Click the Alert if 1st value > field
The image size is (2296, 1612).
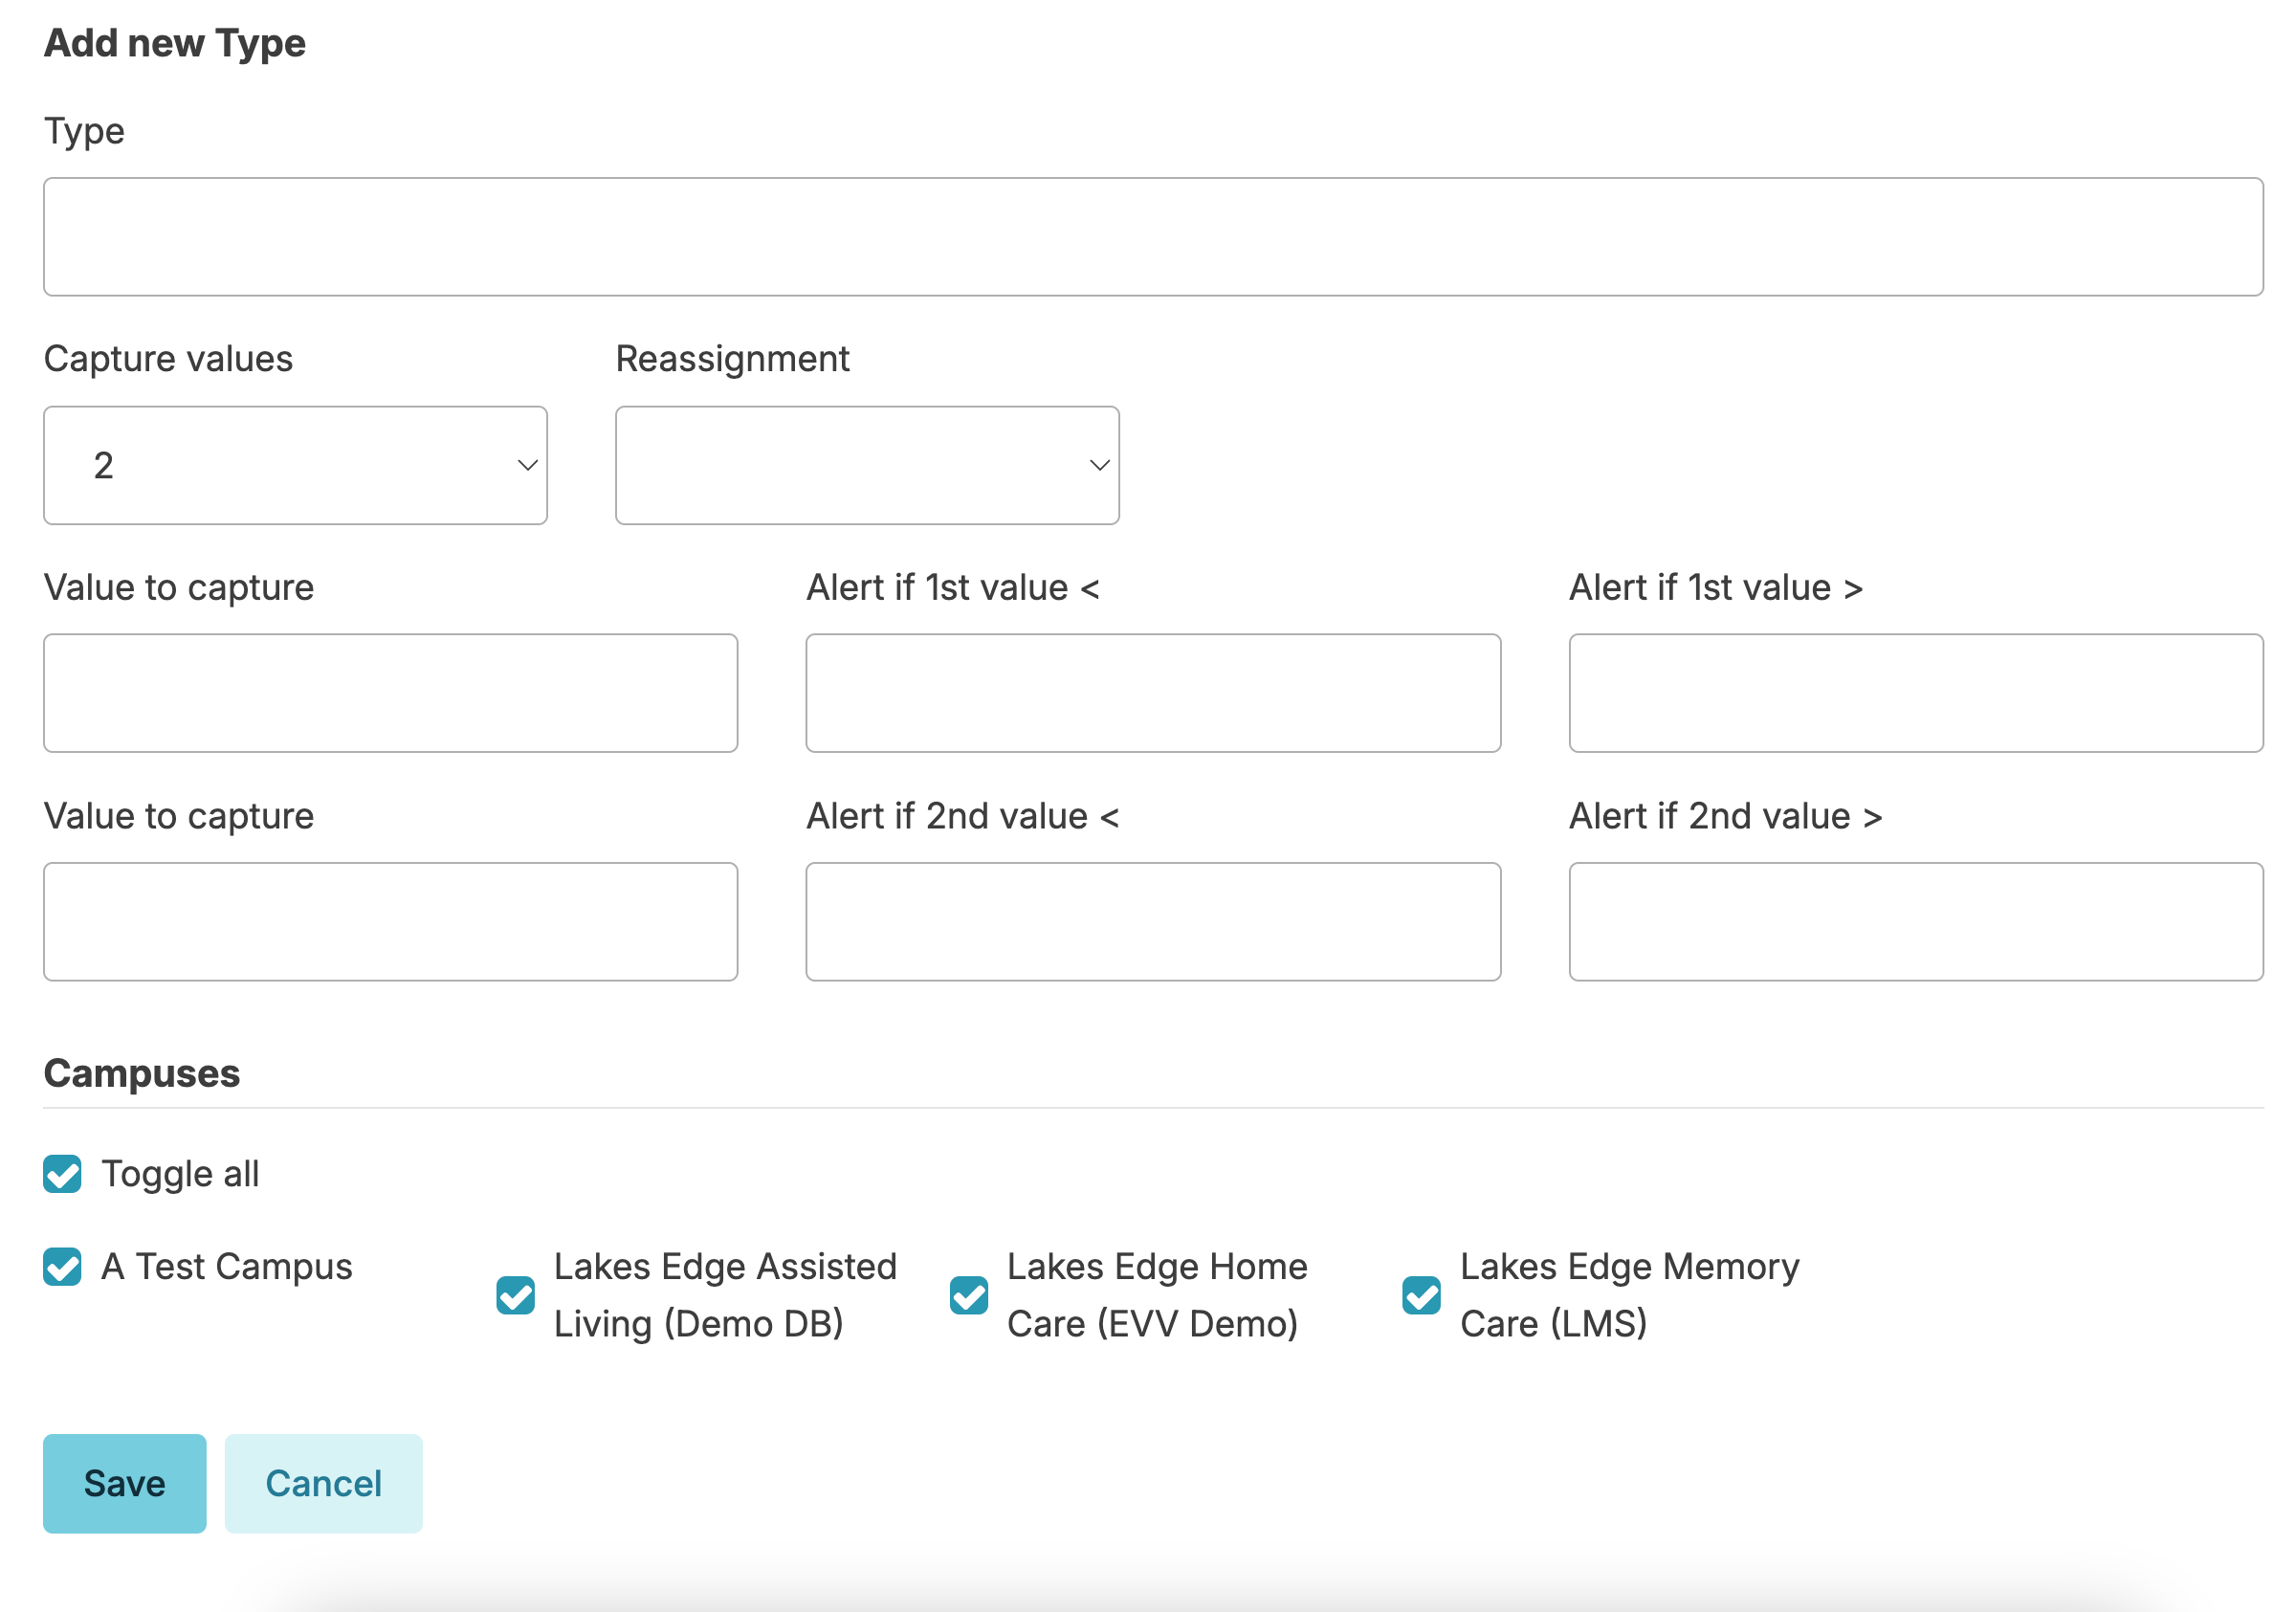[x=1915, y=693]
